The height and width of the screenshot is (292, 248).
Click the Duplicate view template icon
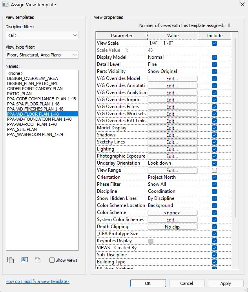[11, 260]
